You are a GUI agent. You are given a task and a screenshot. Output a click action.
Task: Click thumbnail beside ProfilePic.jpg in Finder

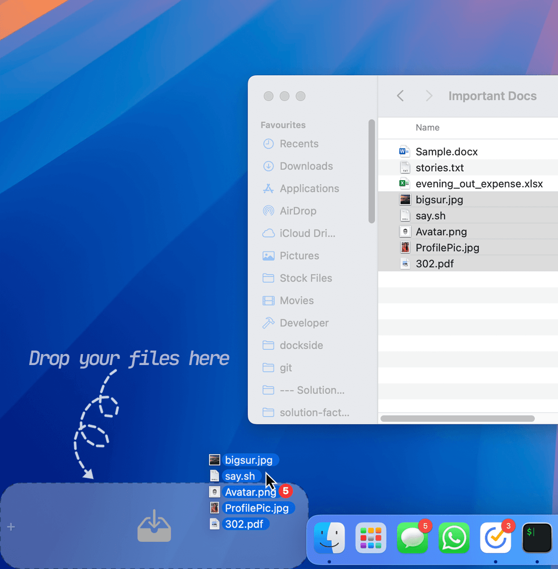pyautogui.click(x=405, y=247)
